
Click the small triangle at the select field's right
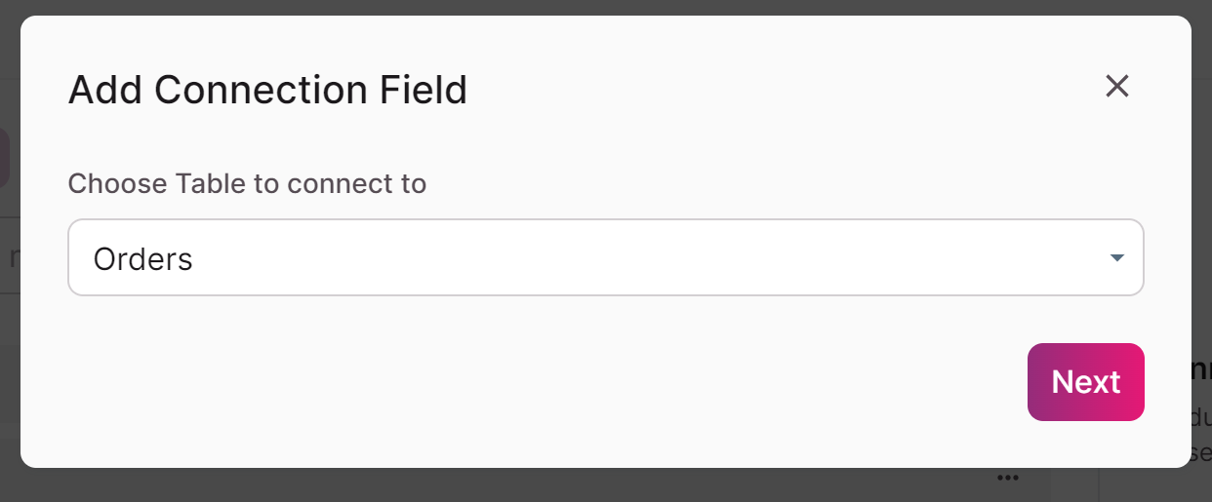click(x=1117, y=258)
